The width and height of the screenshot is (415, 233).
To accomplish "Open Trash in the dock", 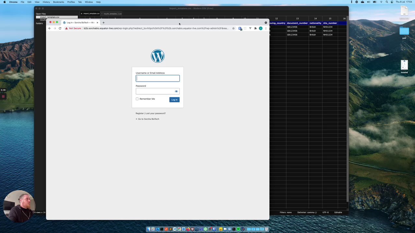I will pyautogui.click(x=267, y=229).
